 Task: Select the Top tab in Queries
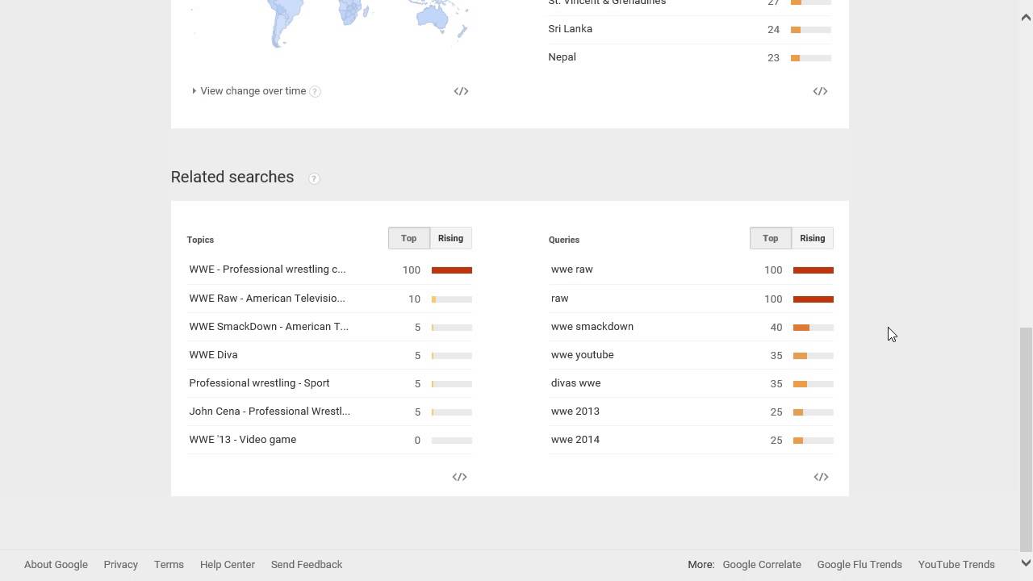770,238
